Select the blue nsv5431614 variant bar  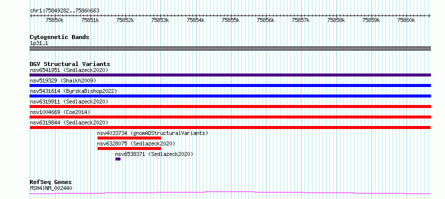(x=230, y=96)
